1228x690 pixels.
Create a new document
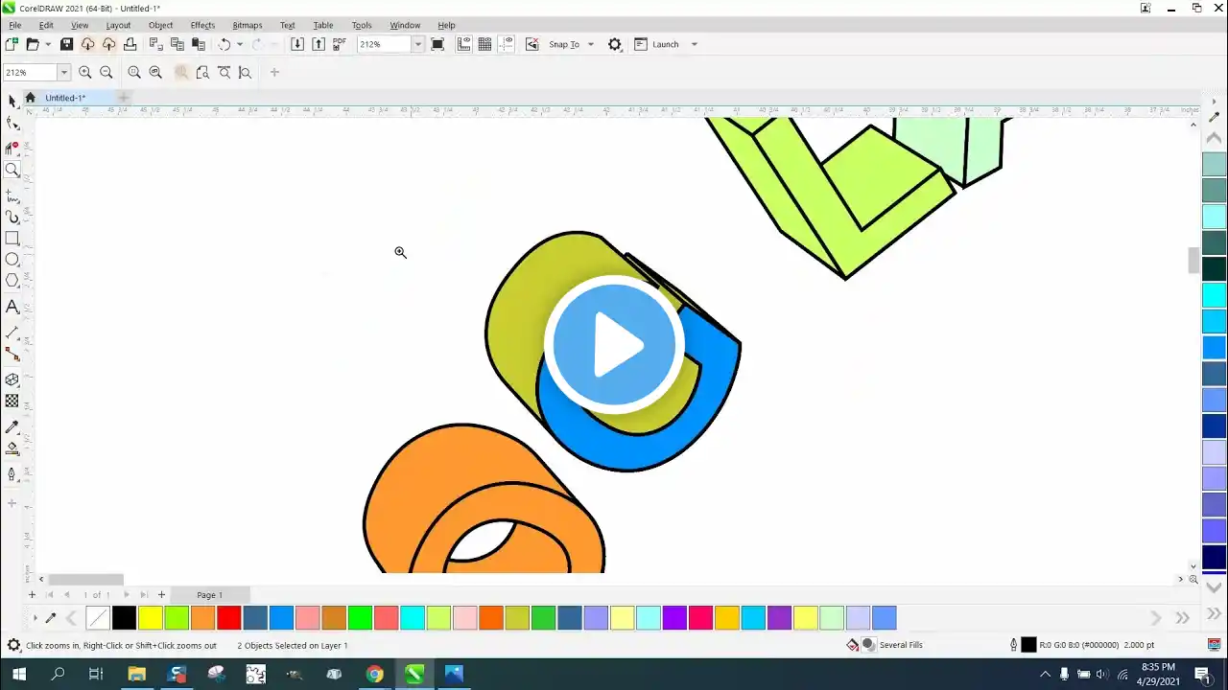click(x=12, y=44)
